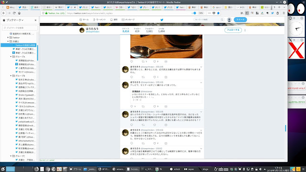Click the blue bookmark star in address bar
The height and width of the screenshot is (172, 306).
219,13
